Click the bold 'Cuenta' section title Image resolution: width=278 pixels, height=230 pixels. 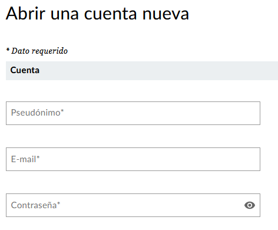25,70
